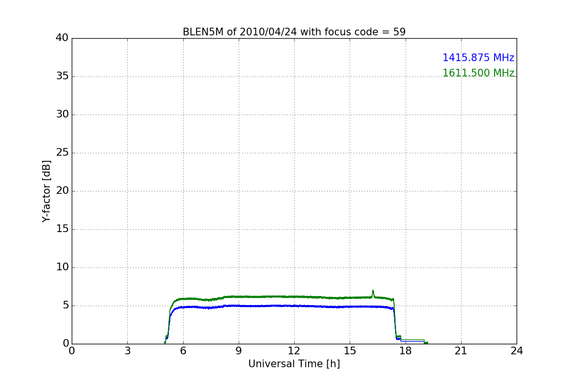This screenshot has height=382, width=574.
Task: Click the y-axis tick label 40
Action: point(62,38)
